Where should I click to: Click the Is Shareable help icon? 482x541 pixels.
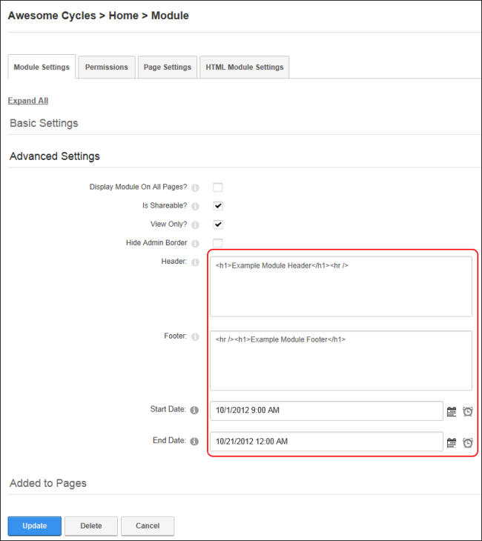tap(195, 206)
